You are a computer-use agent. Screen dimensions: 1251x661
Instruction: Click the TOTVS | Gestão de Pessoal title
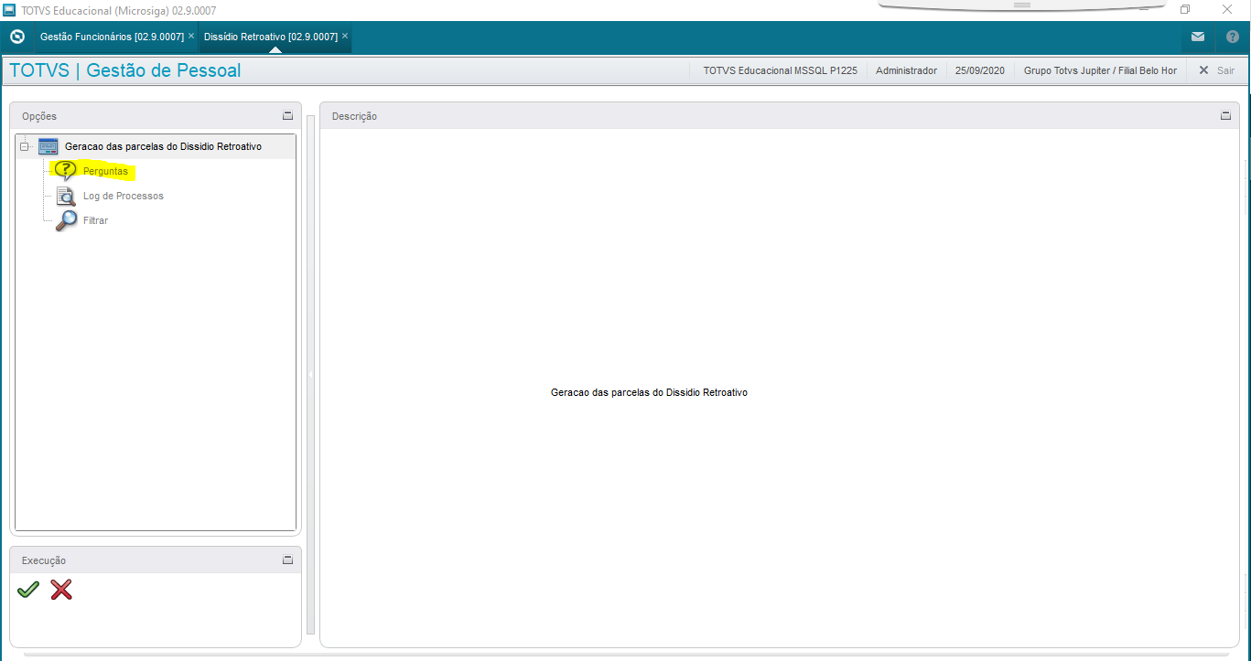[125, 70]
